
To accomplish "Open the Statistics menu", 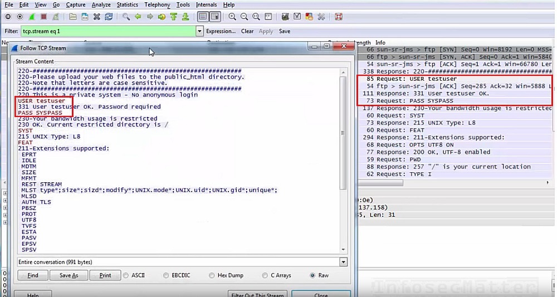I will (127, 4).
